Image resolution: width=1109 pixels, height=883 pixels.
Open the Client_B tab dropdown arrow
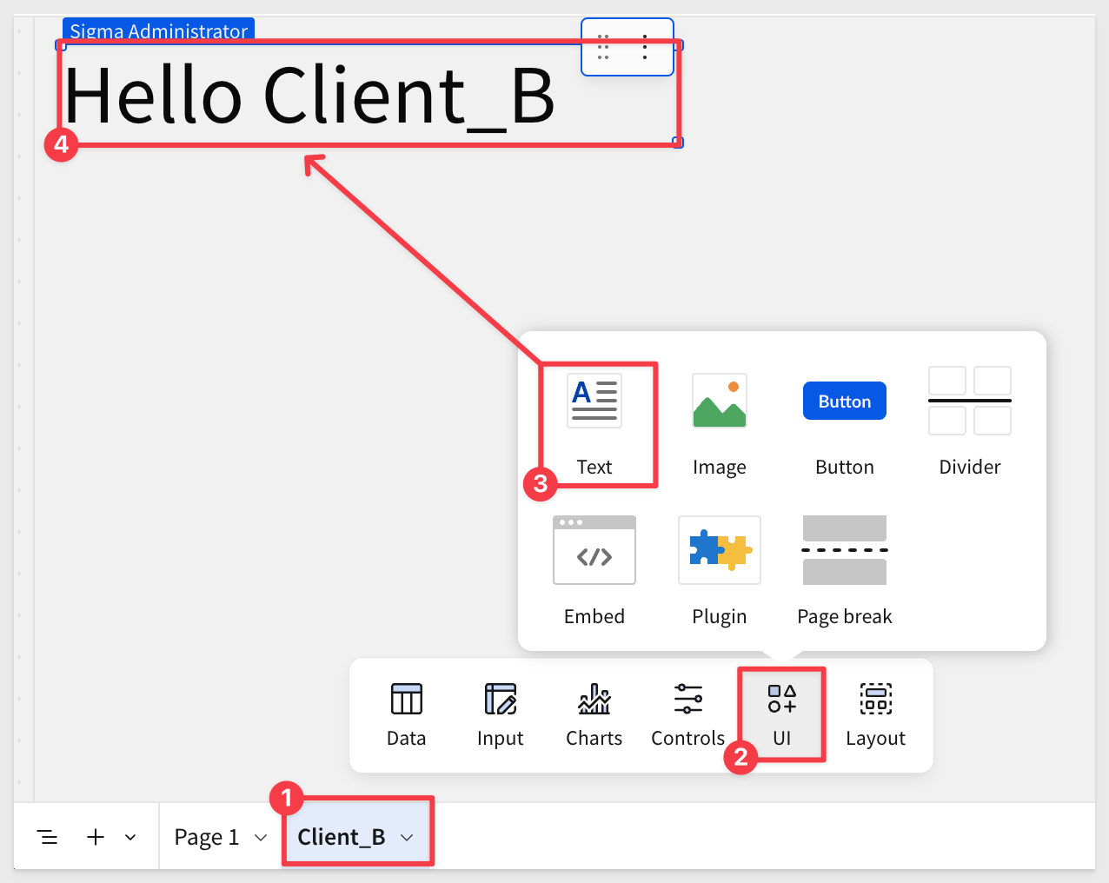(x=407, y=838)
